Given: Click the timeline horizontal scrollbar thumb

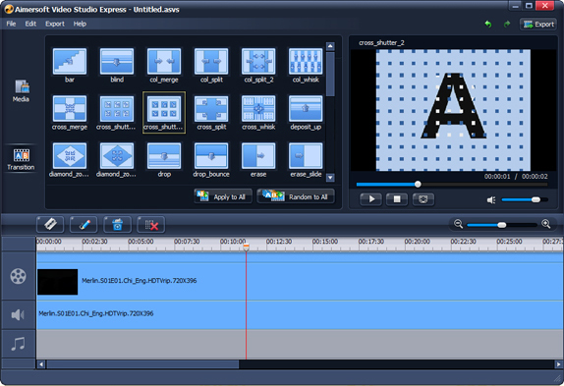Looking at the screenshot, I should pos(142,364).
